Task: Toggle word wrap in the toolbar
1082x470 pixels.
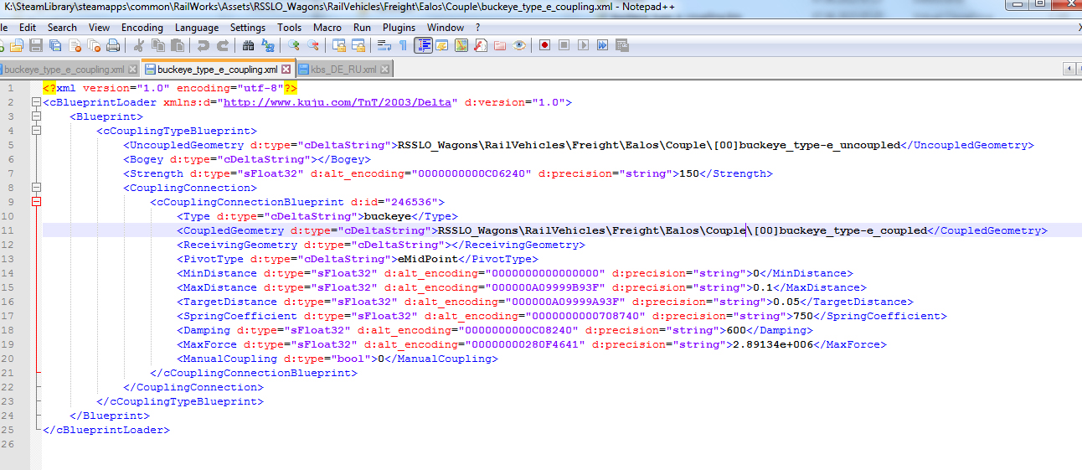Action: pos(384,45)
